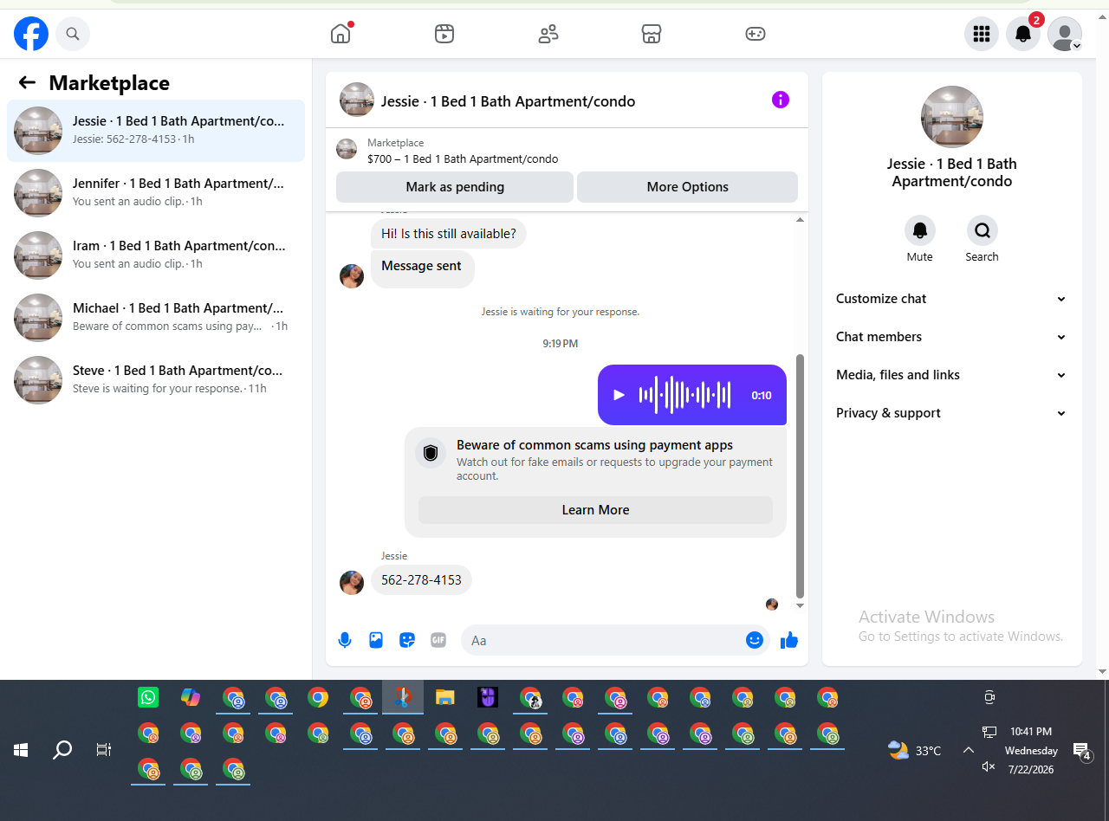Play the 0:10 audio clip

tap(619, 395)
